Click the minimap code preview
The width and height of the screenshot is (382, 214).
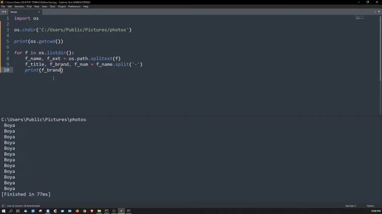(x=359, y=18)
